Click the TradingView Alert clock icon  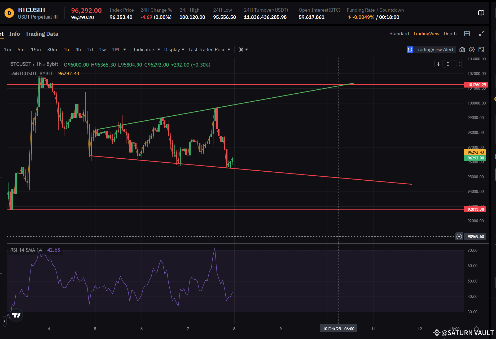410,50
